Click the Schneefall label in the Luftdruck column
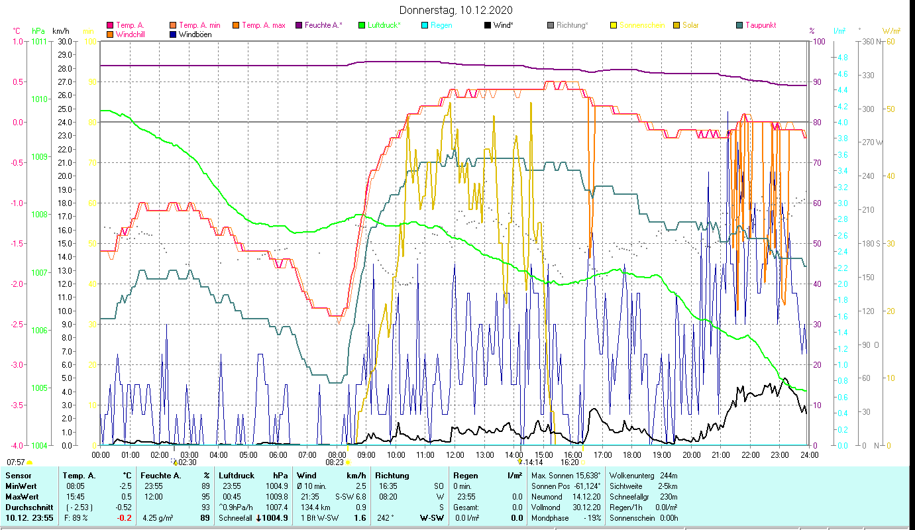This screenshot has width=915, height=530. [235, 518]
